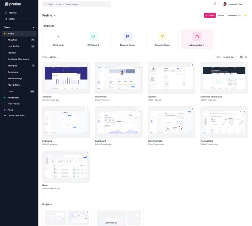Screen dimensions: 252x226
Task: Open the User Profile card's three-dot menu
Action: tap(140, 65)
